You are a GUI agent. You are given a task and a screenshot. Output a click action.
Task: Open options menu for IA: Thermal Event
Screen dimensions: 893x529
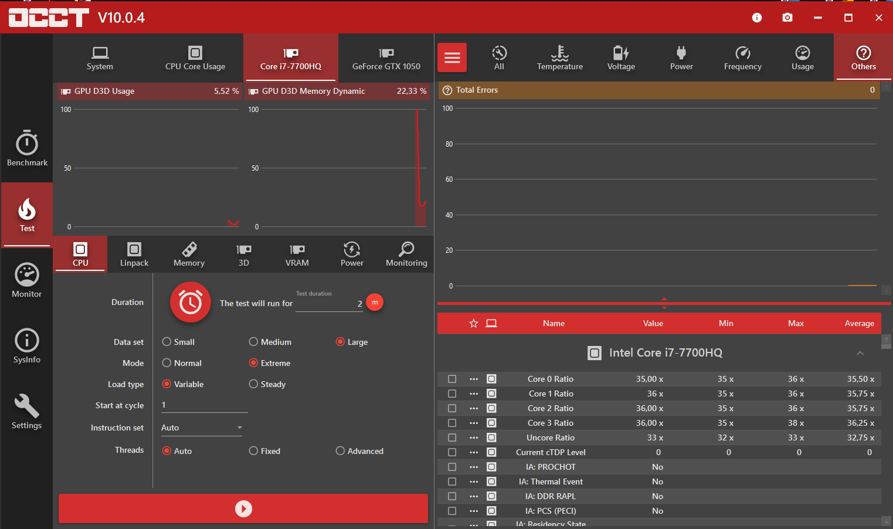[474, 481]
